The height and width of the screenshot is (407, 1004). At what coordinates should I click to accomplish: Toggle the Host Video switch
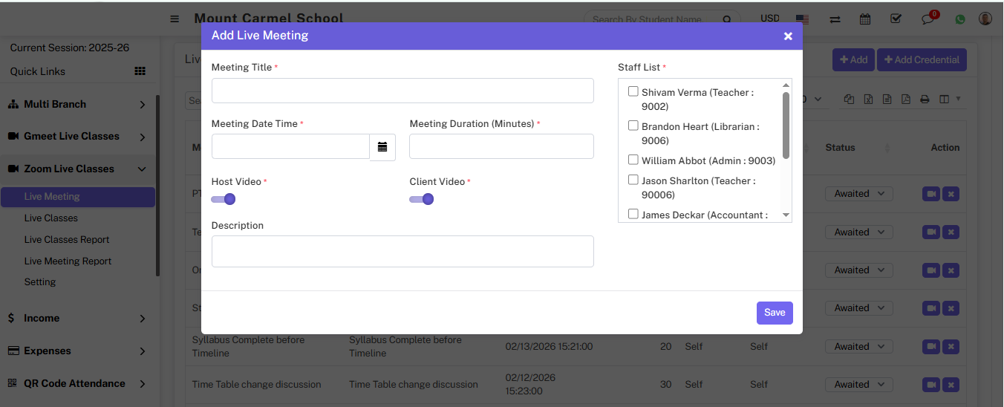[x=224, y=199]
